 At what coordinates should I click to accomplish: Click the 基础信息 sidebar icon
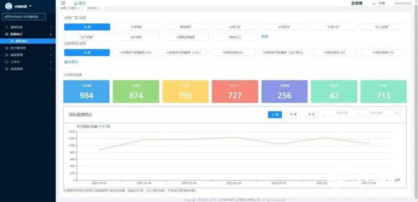tap(7, 27)
